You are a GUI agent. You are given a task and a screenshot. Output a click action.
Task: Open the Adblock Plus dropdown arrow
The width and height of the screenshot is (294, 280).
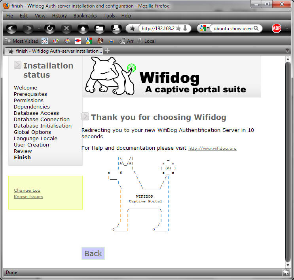[287, 29]
